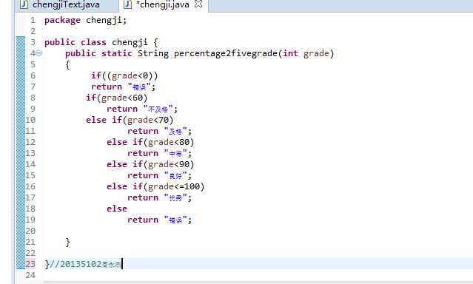This screenshot has height=284, width=473.
Task: Click the return statement on line 7
Action: tap(123, 87)
